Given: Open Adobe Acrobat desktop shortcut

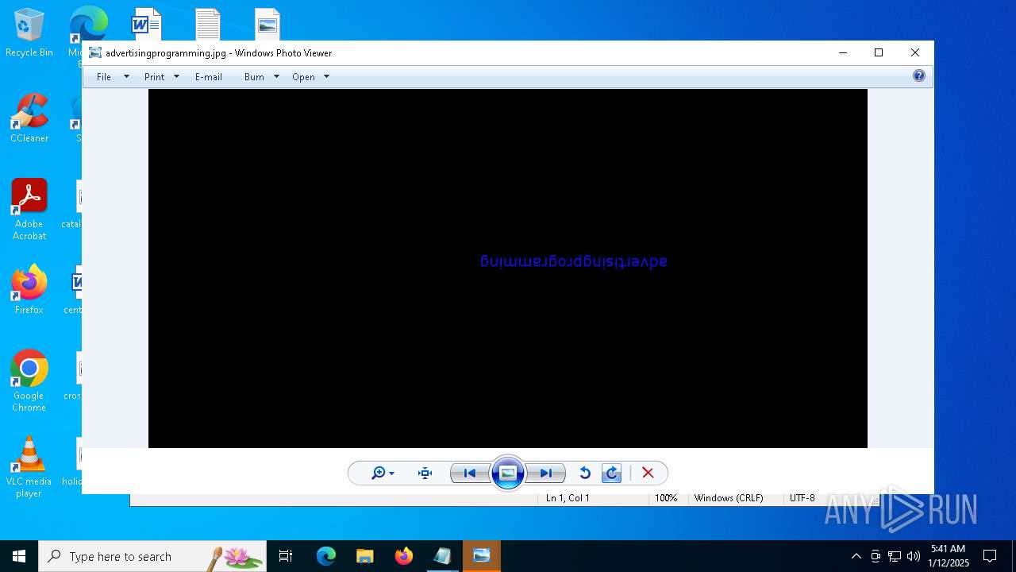Looking at the screenshot, I should pos(29,210).
